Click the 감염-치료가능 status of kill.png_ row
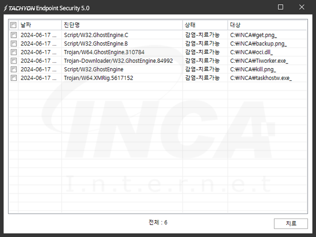The height and width of the screenshot is (237, 316). coord(202,69)
